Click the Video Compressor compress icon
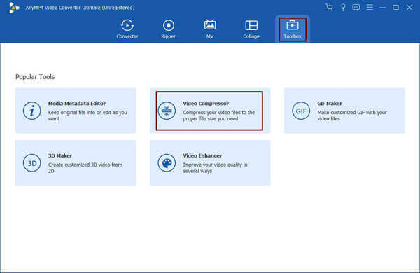The image size is (420, 273). (x=167, y=111)
